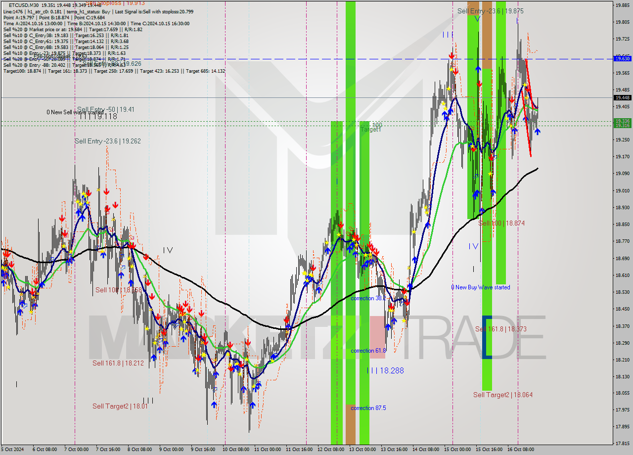This screenshot has height=455, width=633.
Task: Click the 'correction 87.5' label
Action: tap(368, 408)
